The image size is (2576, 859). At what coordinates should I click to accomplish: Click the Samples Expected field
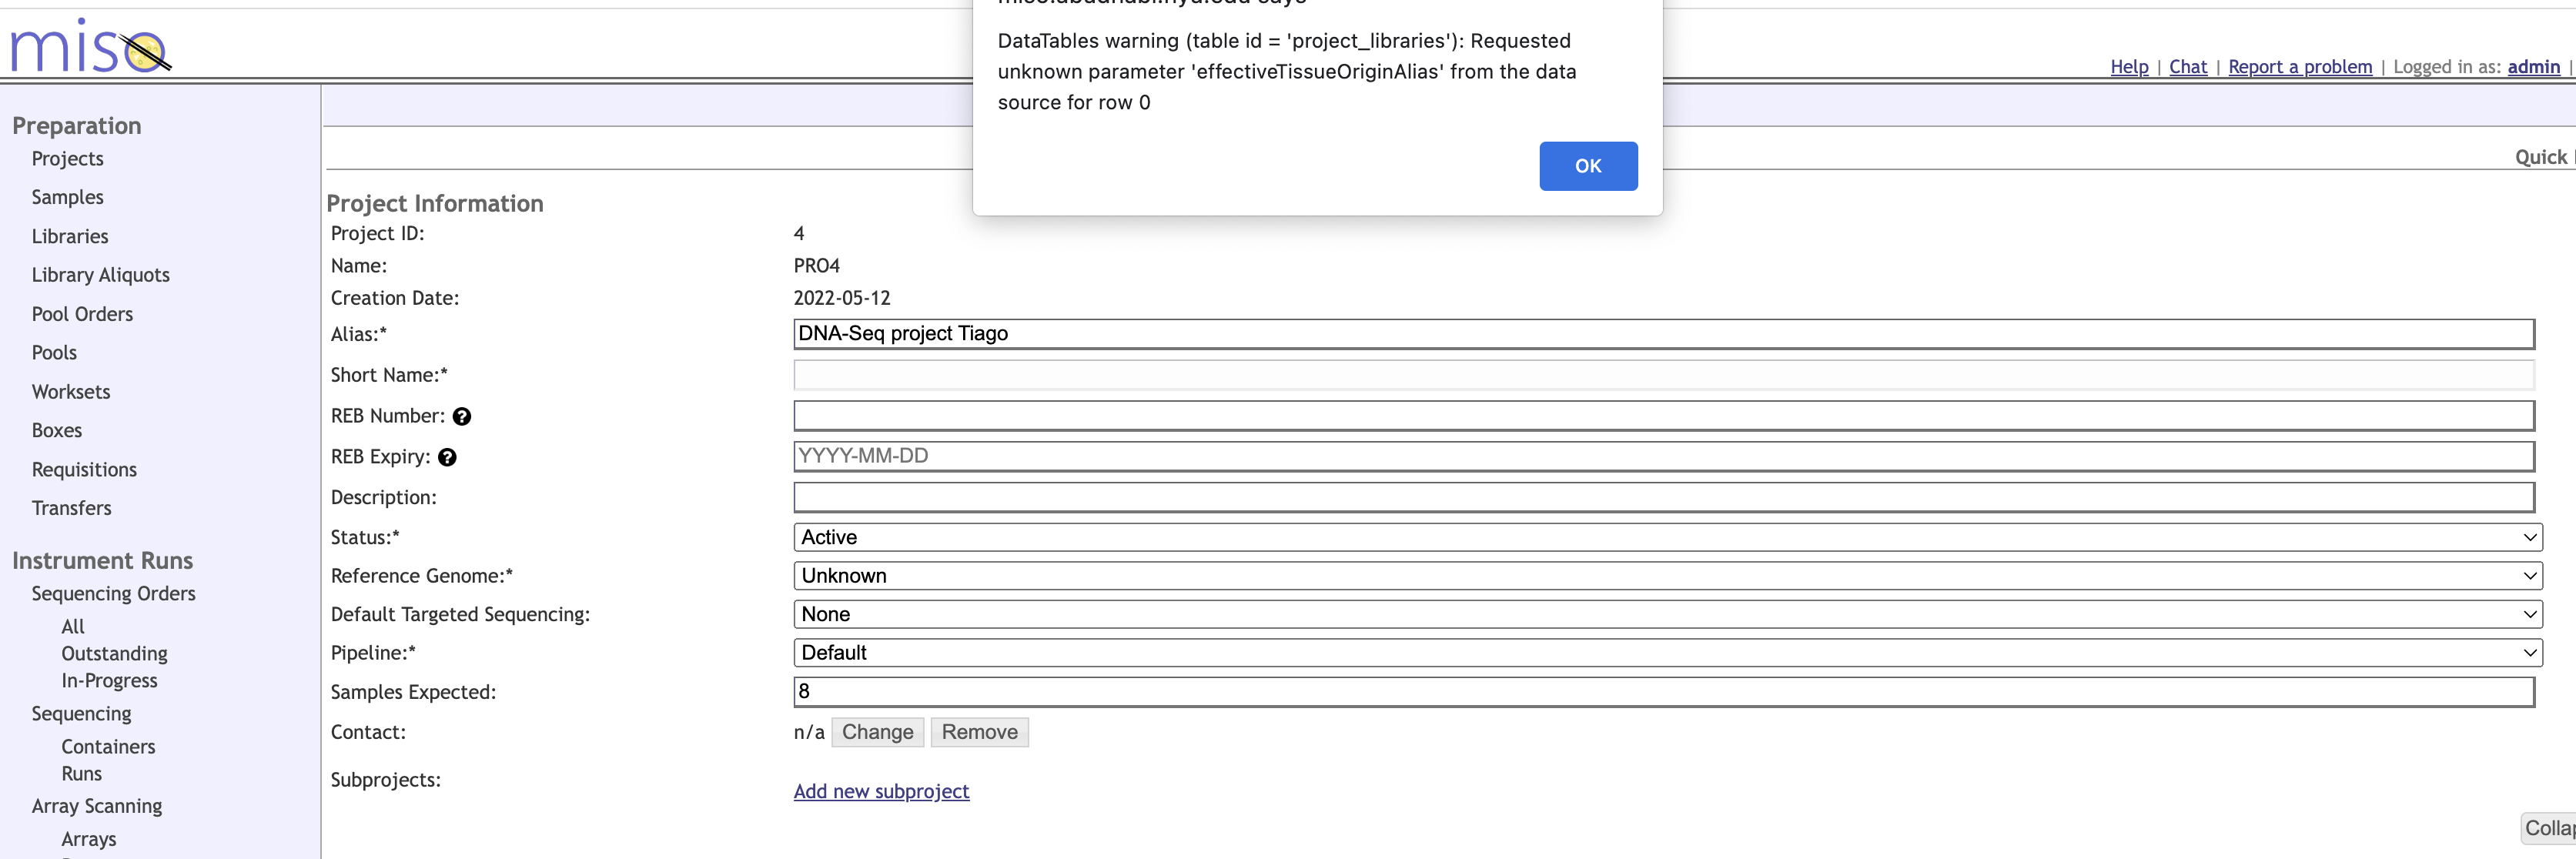pyautogui.click(x=1400, y=691)
